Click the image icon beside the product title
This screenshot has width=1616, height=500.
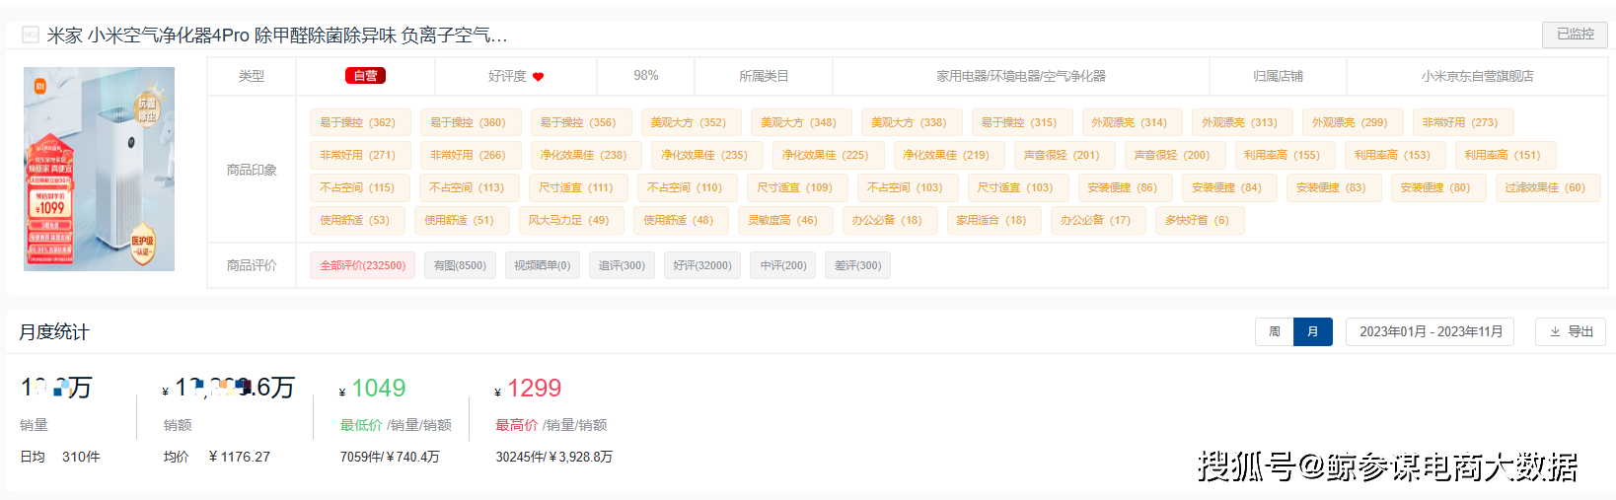tap(31, 36)
